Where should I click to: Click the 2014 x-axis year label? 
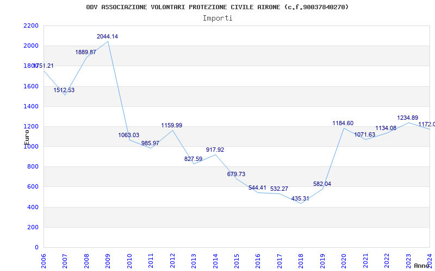pyautogui.click(x=215, y=261)
